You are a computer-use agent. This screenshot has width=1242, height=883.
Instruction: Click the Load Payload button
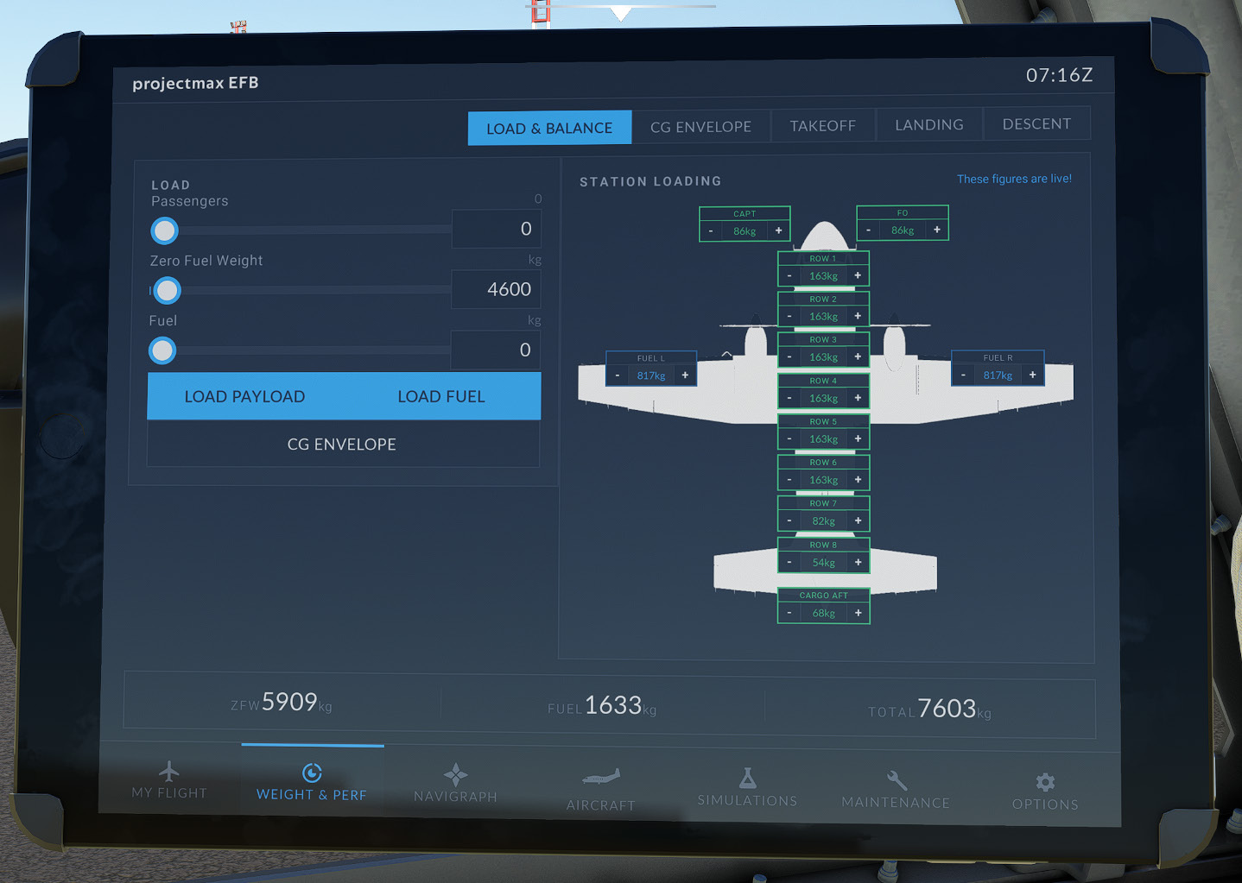[x=244, y=396]
